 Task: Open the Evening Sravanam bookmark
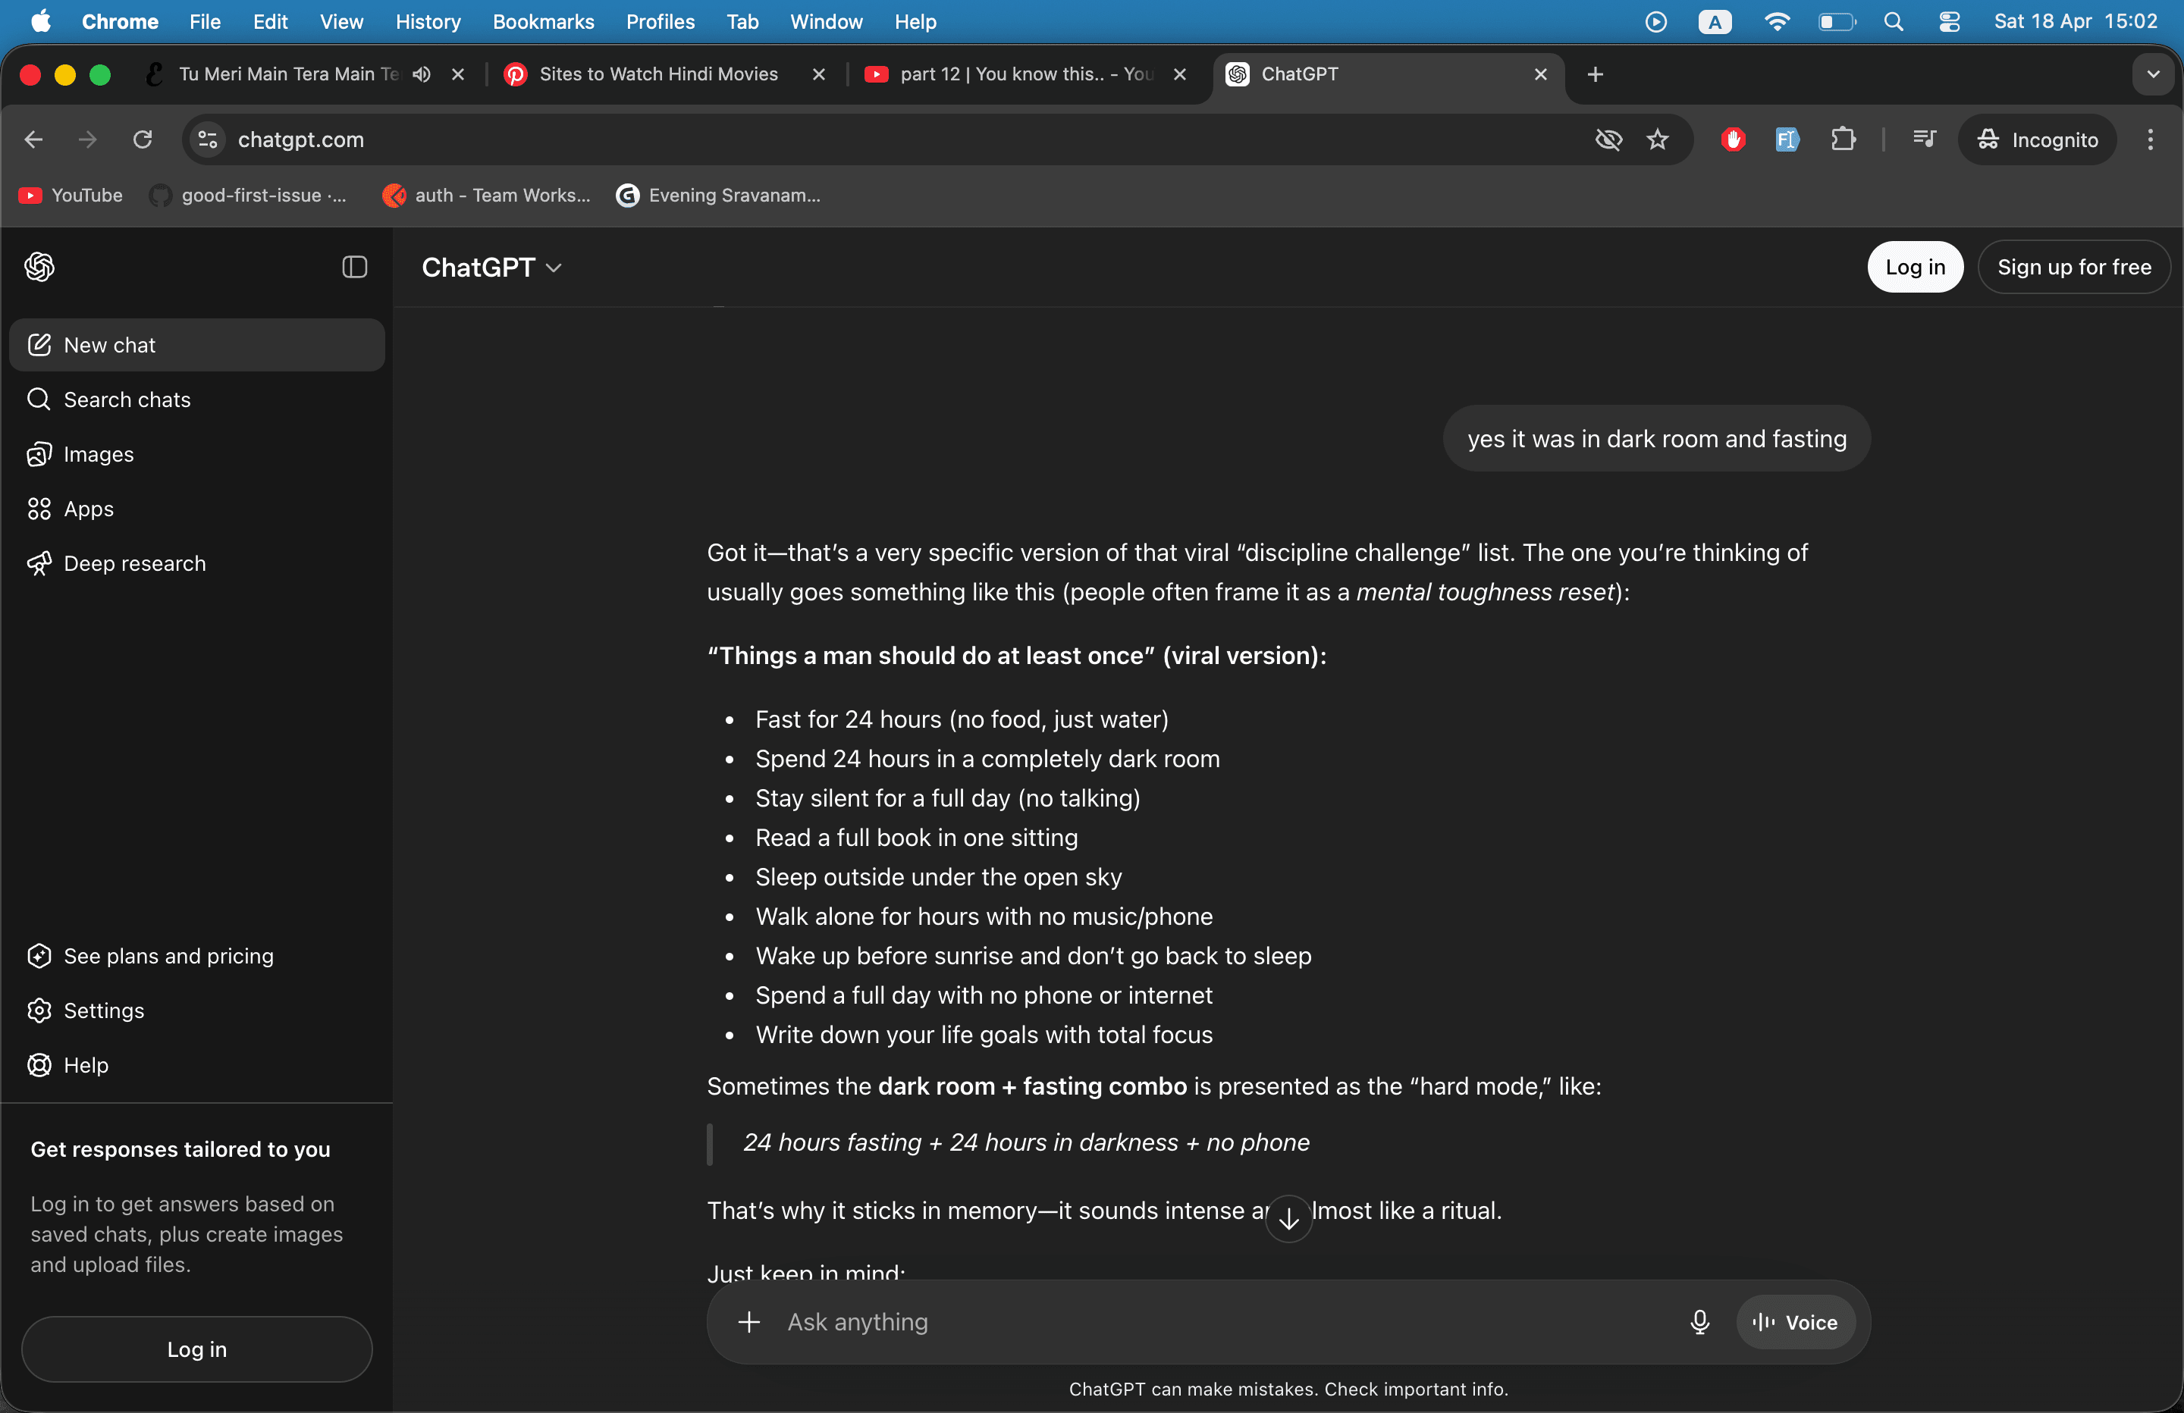[718, 196]
